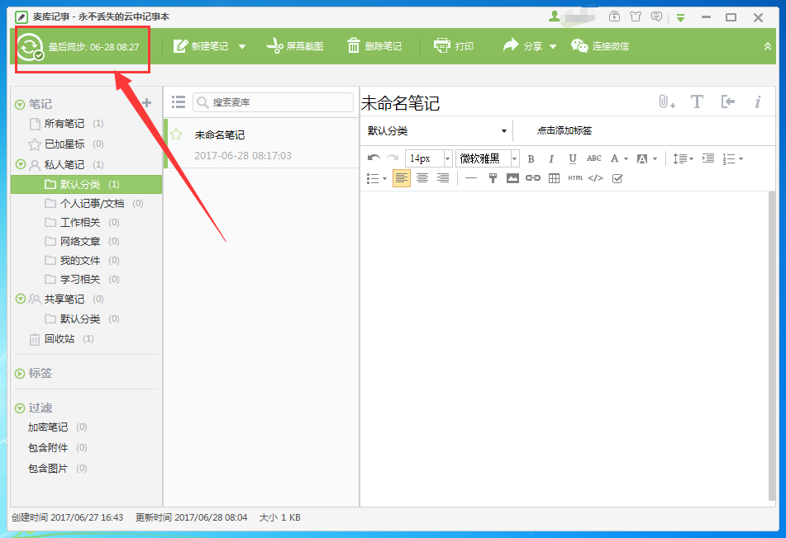This screenshot has width=786, height=538.
Task: Toggle bold formatting
Action: (x=531, y=159)
